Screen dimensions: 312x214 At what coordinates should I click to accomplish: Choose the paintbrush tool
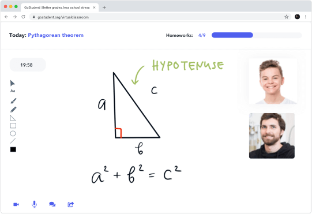13,101
